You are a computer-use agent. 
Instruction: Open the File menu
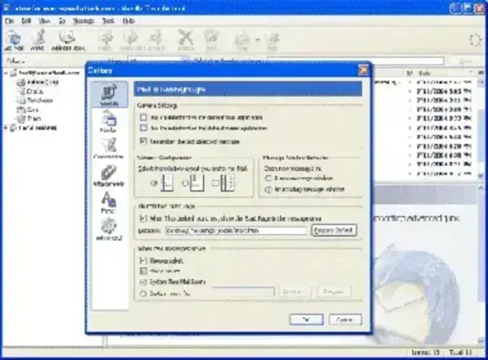click(10, 21)
